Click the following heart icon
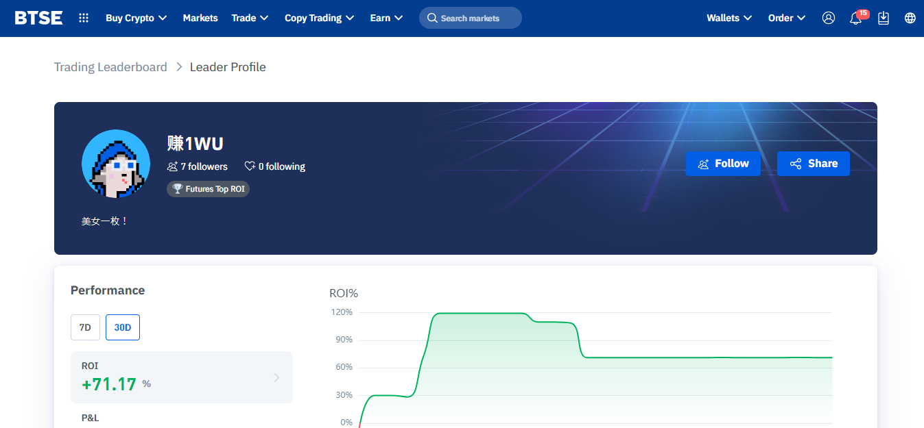The width and height of the screenshot is (924, 428). pos(250,166)
